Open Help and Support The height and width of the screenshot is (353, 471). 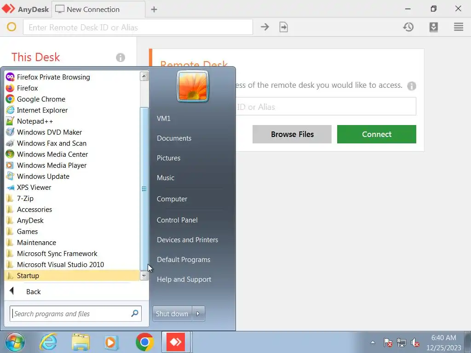[184, 279]
